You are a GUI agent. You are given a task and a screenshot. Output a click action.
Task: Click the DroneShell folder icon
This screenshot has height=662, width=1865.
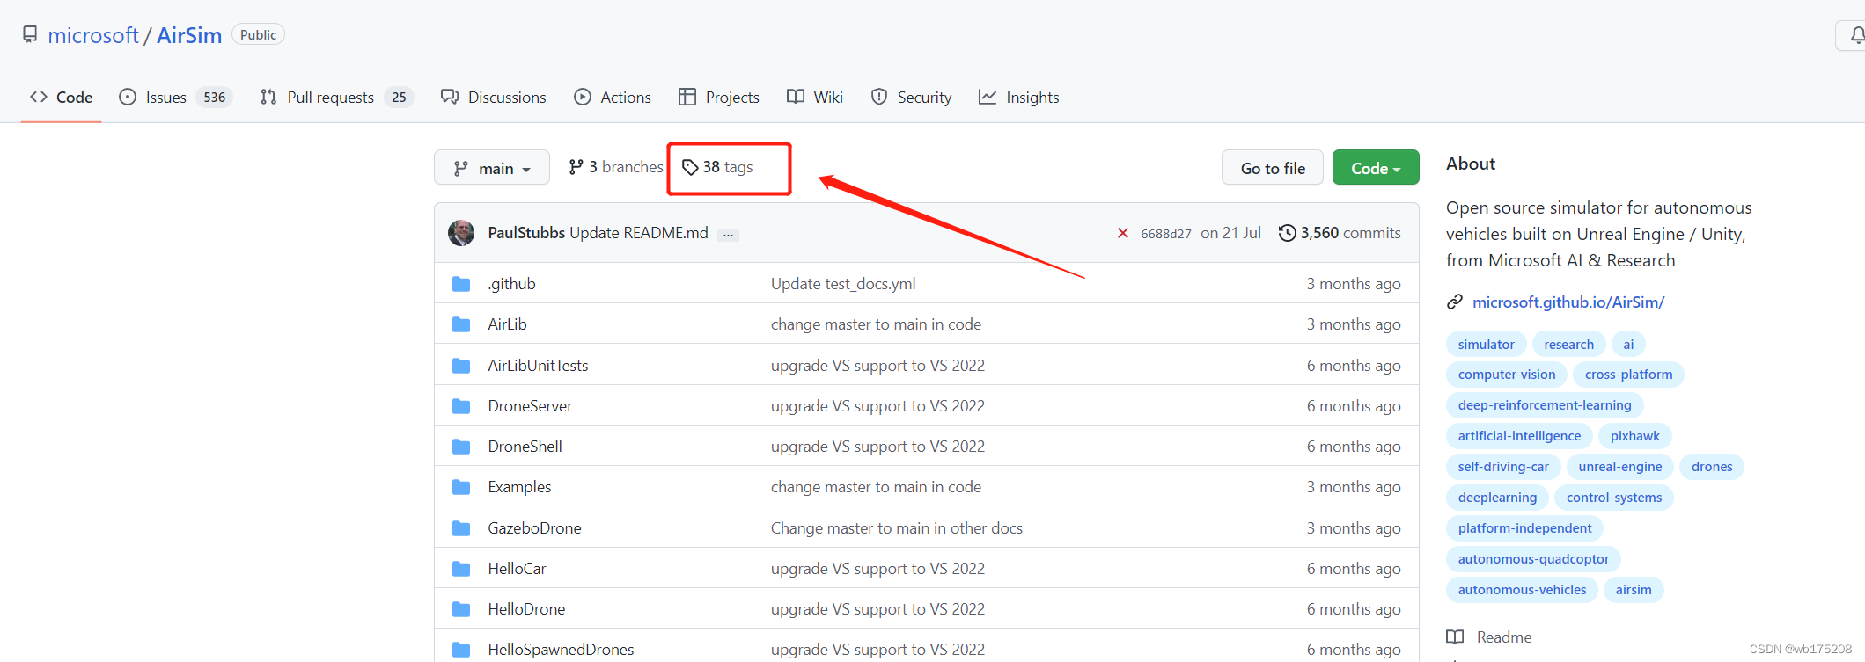pos(461,447)
